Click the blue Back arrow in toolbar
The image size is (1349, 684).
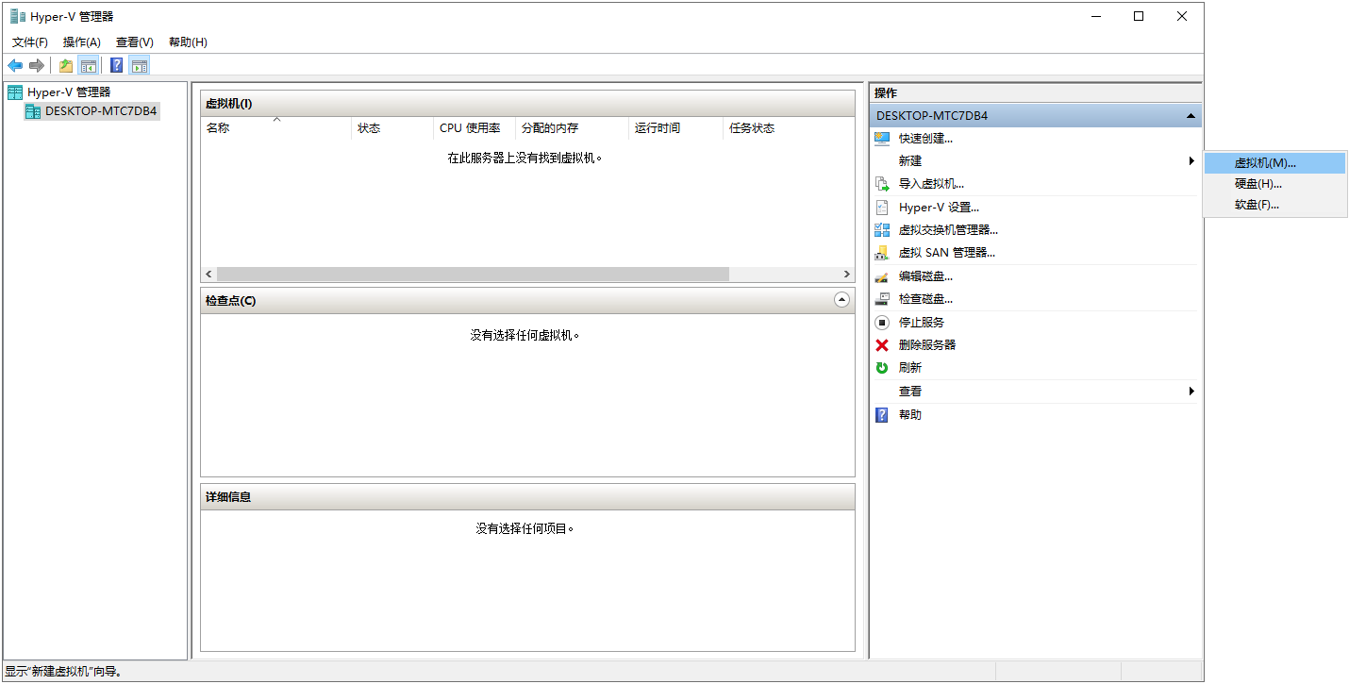tap(15, 65)
